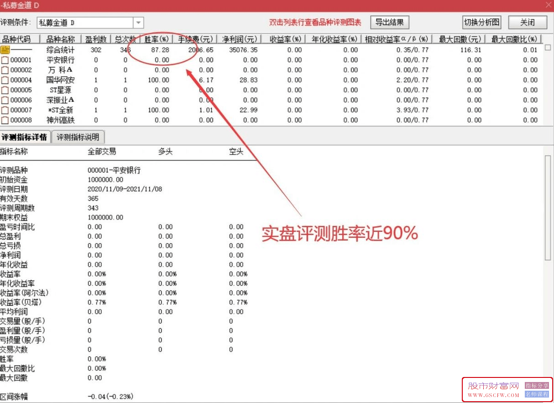Screen dimensions: 554x403
Task: Click the 116.31 max drawdown cell
Action: (x=470, y=50)
